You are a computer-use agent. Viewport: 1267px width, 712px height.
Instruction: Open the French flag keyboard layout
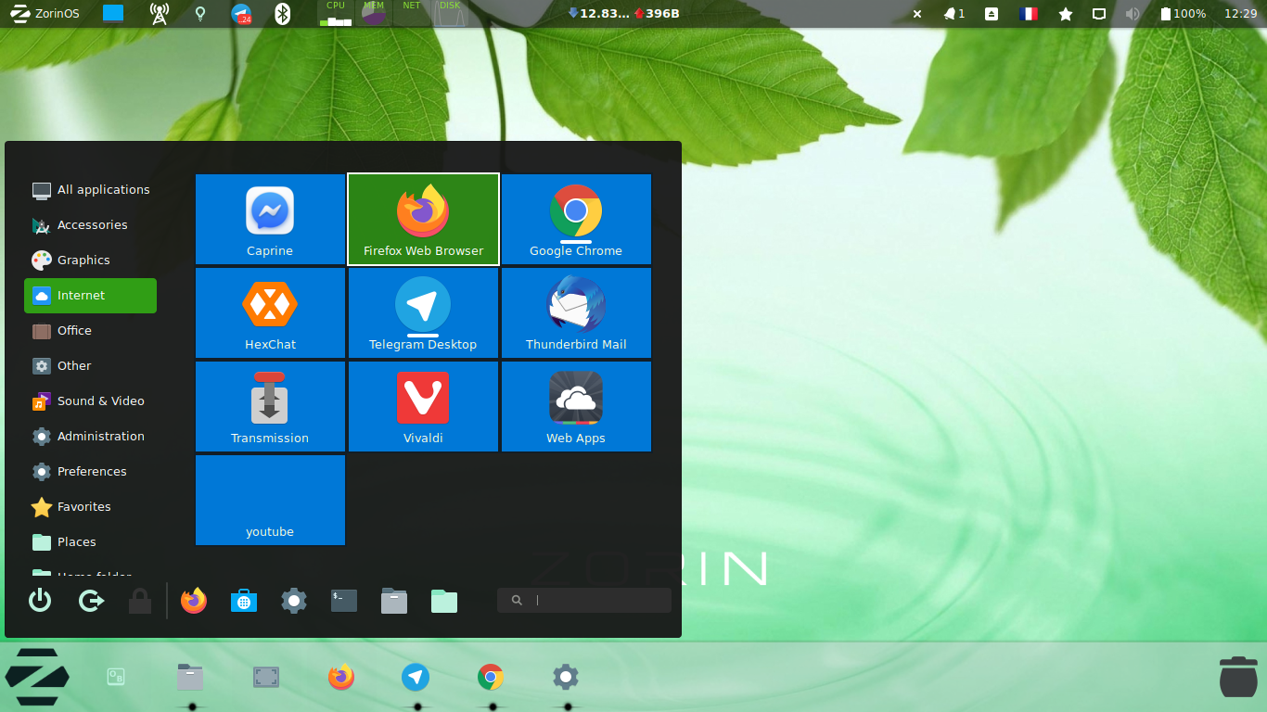tap(1028, 14)
